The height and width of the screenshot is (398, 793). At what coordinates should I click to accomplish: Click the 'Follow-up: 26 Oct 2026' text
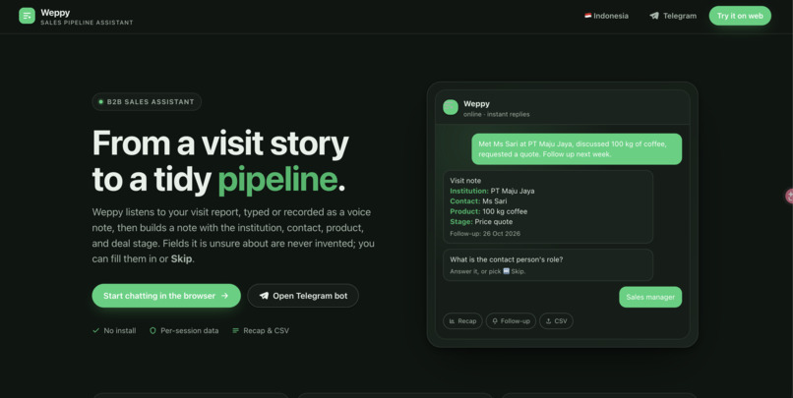pyautogui.click(x=485, y=234)
